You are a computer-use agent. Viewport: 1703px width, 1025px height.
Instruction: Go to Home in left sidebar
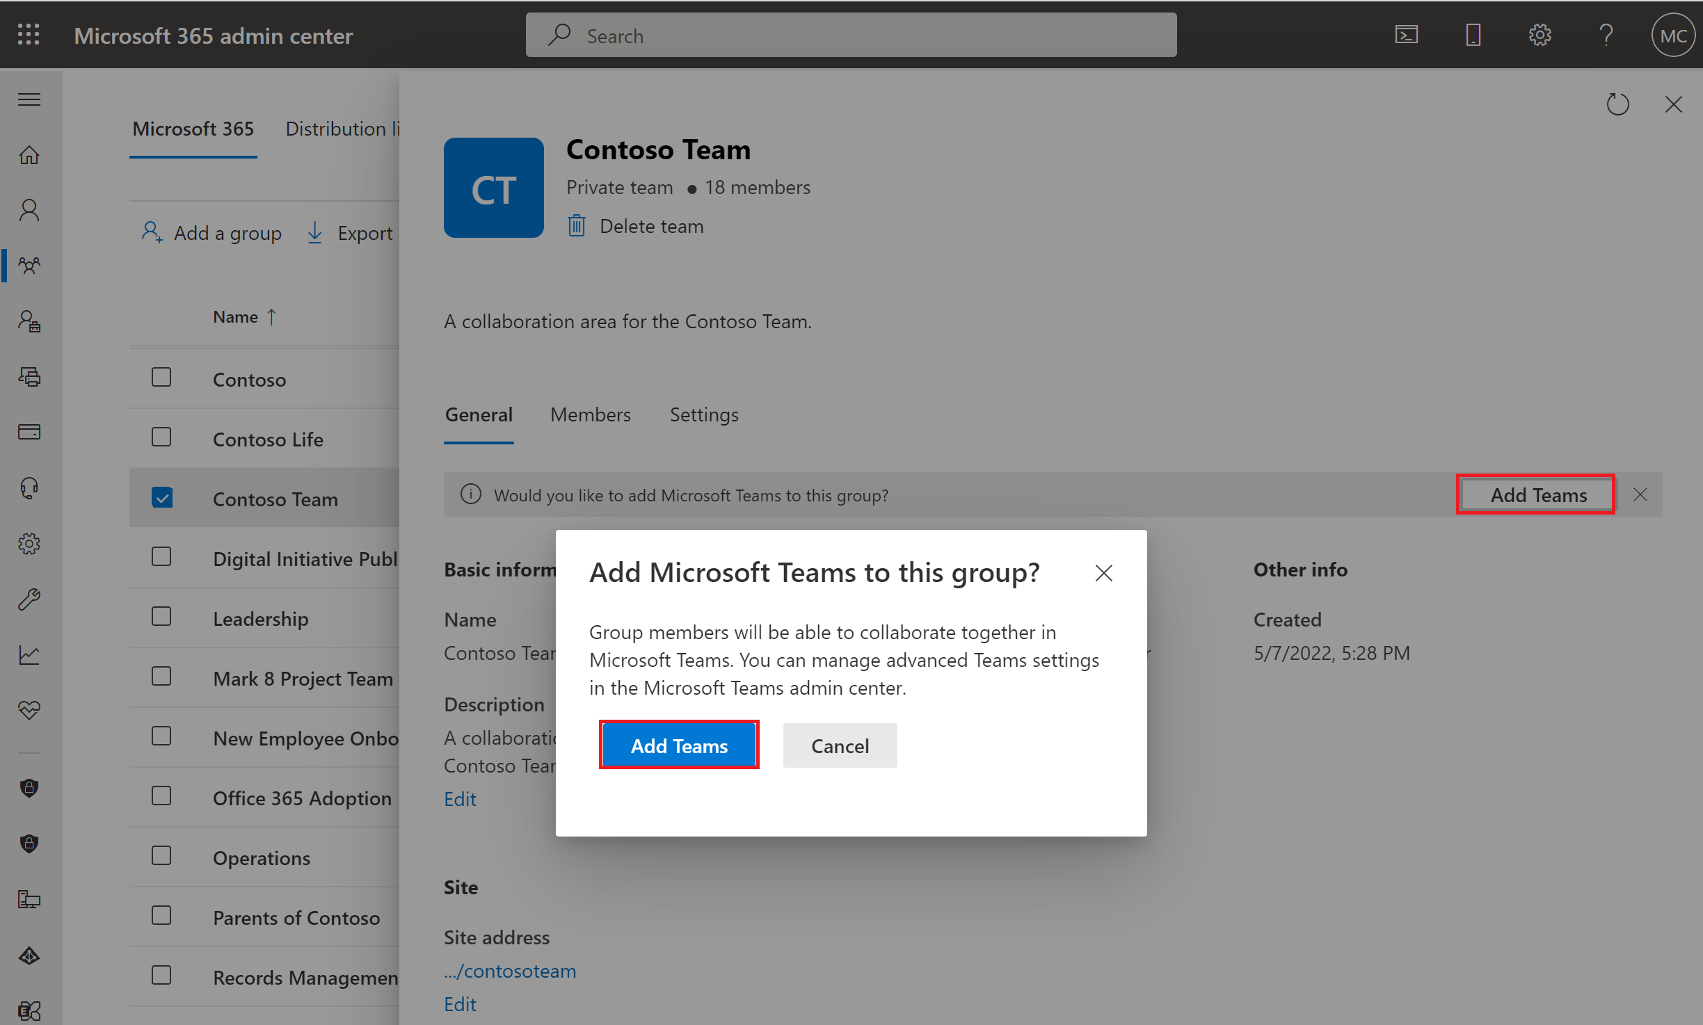(29, 154)
